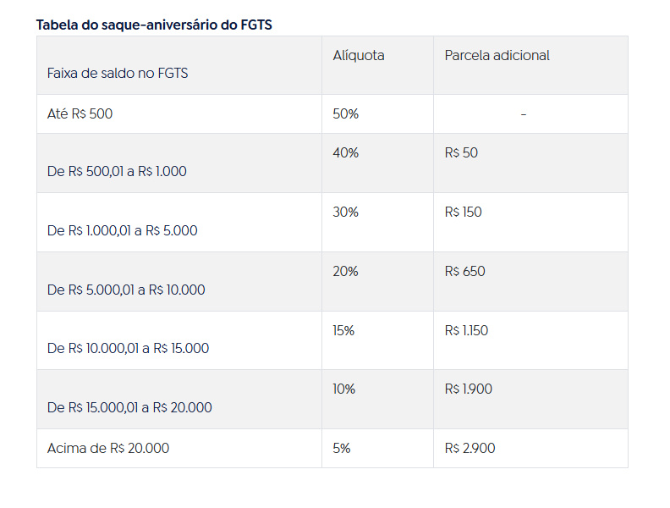Click the 30% rate cell

[346, 213]
